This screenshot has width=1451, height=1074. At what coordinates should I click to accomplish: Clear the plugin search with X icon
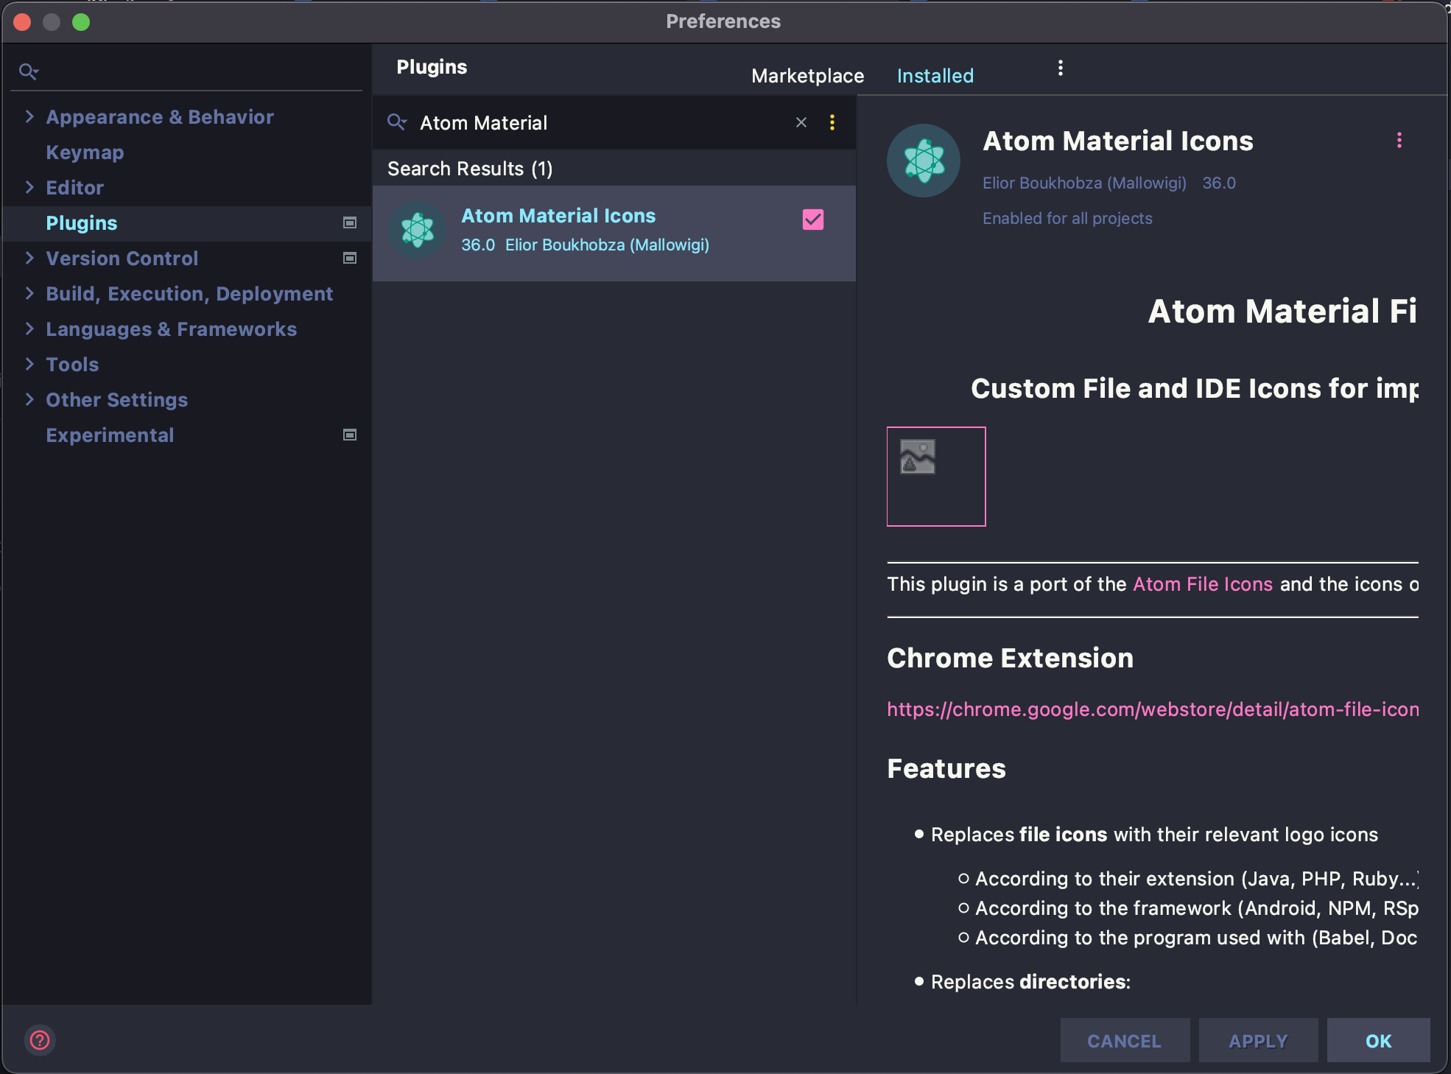(x=801, y=122)
